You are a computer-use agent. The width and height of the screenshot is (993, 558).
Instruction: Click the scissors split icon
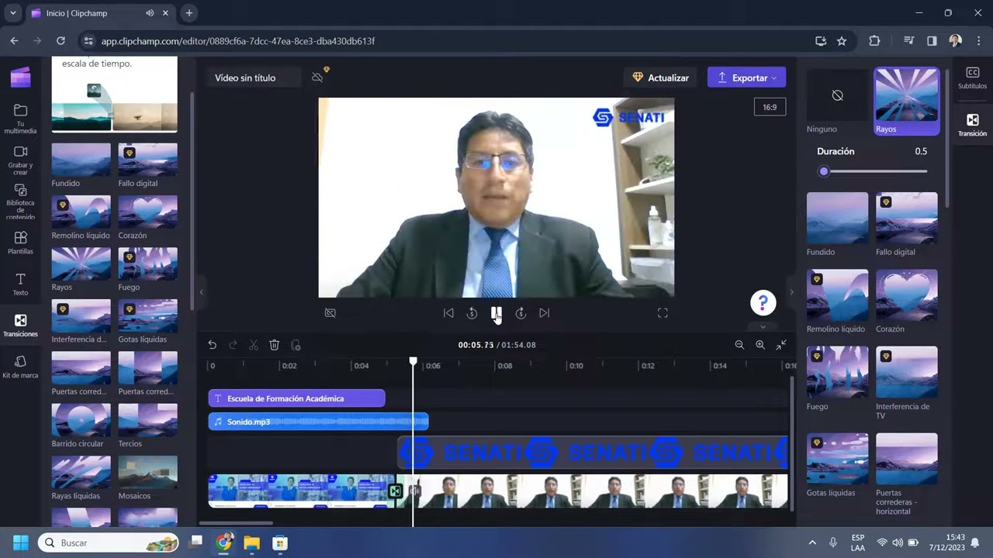click(x=254, y=345)
